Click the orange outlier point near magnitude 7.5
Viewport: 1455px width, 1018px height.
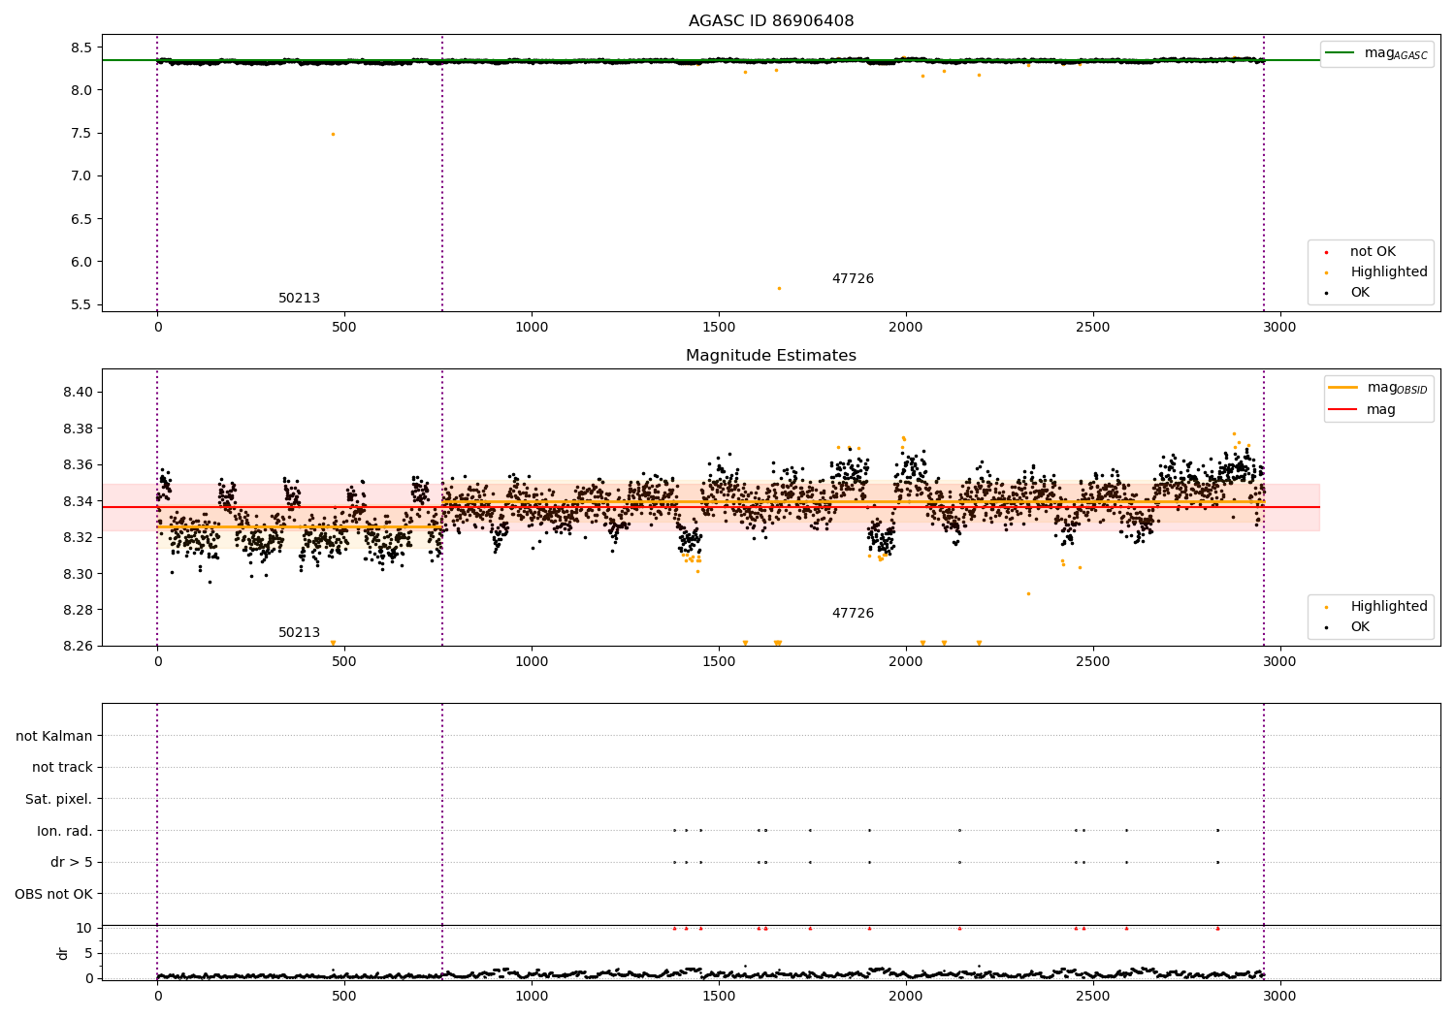333,134
